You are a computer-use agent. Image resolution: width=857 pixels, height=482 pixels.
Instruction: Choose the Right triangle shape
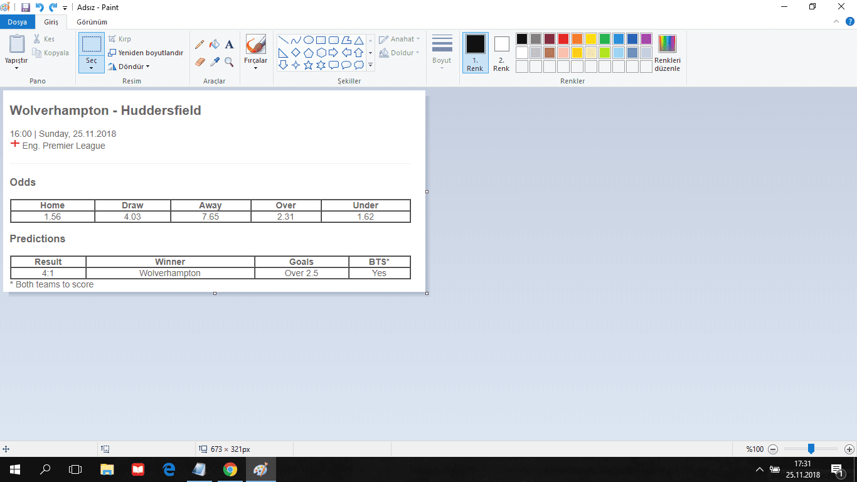click(x=284, y=53)
